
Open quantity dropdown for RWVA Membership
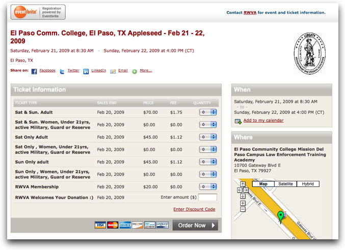tap(208, 186)
